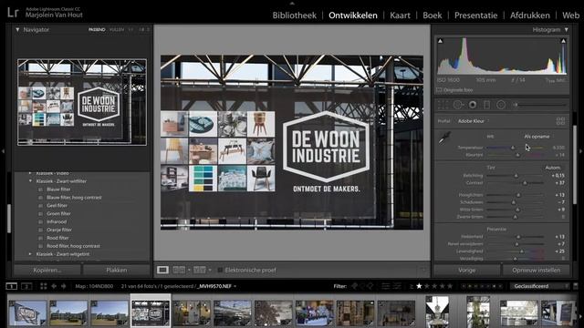The width and height of the screenshot is (584, 328).
Task: Click the Levendigheid slider handle
Action: pos(521,251)
